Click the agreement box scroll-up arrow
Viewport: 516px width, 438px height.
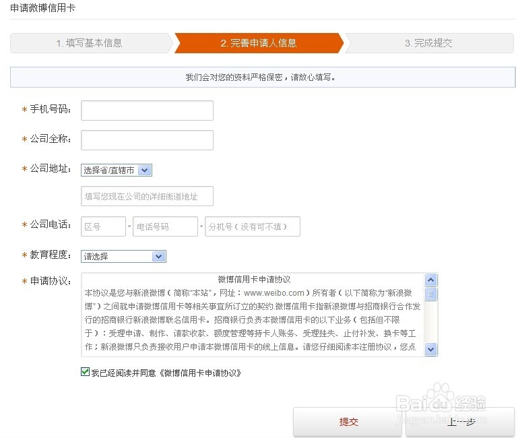[430, 280]
